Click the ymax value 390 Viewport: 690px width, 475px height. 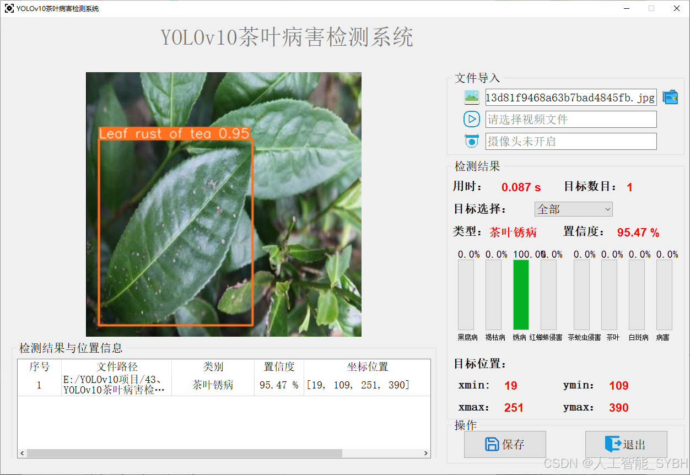[x=619, y=408]
